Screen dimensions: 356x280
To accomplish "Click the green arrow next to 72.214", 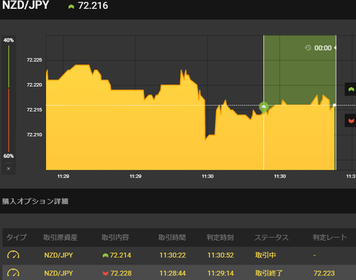I will coord(105,256).
